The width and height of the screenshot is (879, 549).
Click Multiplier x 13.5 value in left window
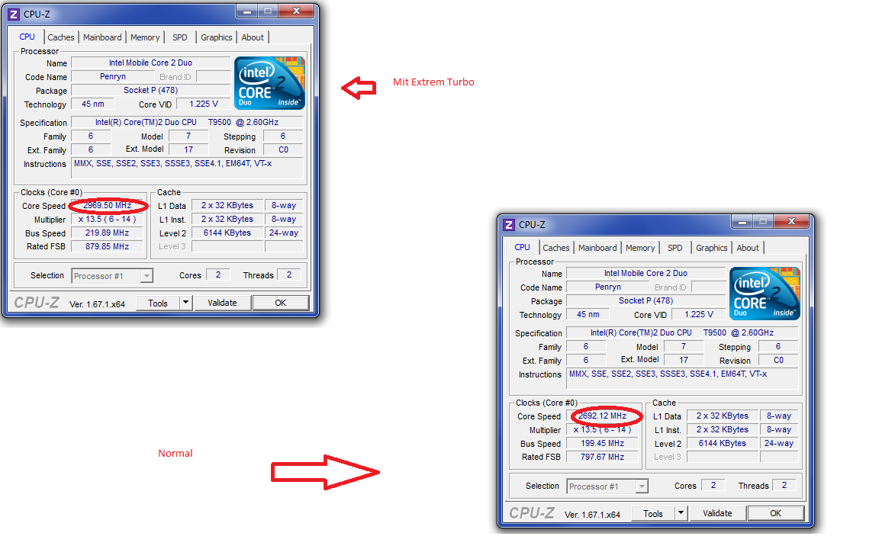[107, 220]
